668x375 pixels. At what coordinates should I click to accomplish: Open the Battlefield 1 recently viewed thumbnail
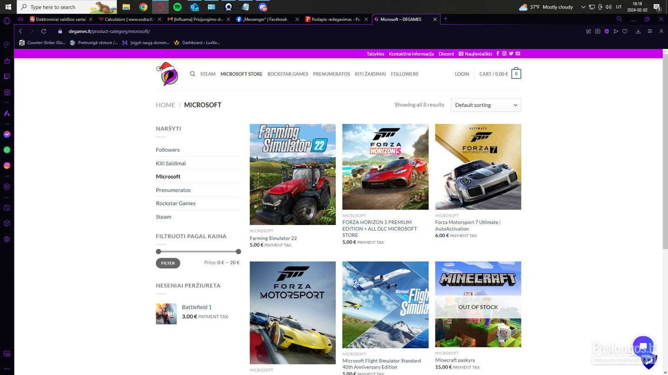coord(166,314)
